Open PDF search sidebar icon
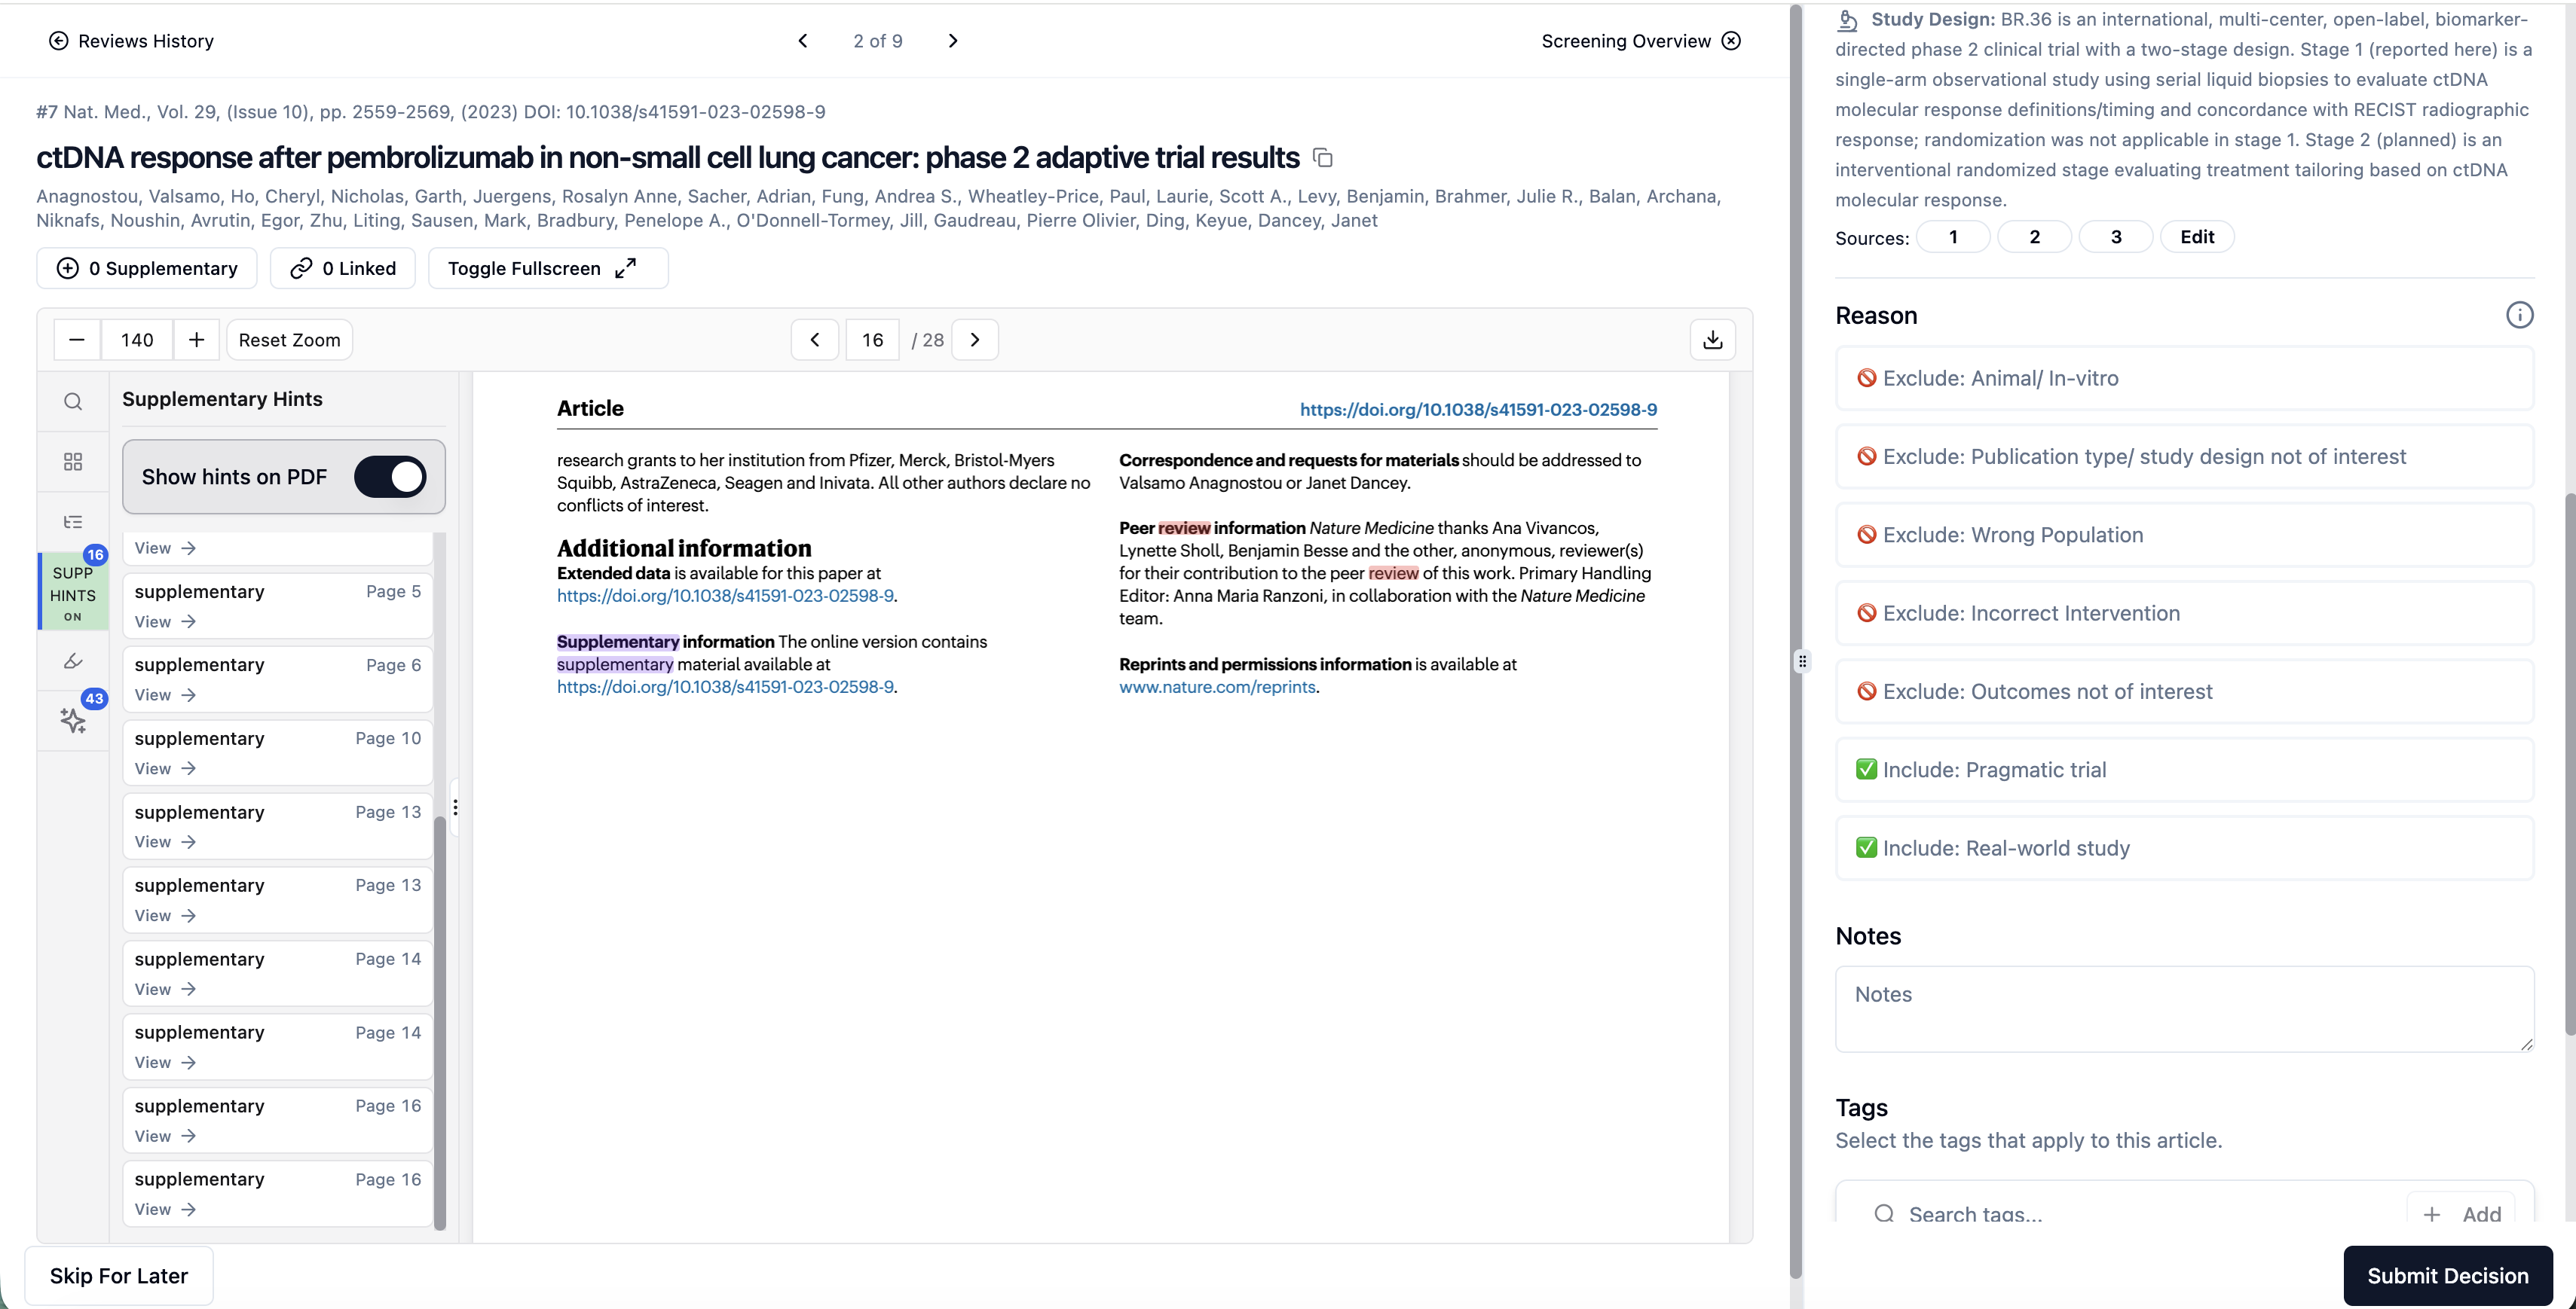2576x1309 pixels. [x=73, y=401]
